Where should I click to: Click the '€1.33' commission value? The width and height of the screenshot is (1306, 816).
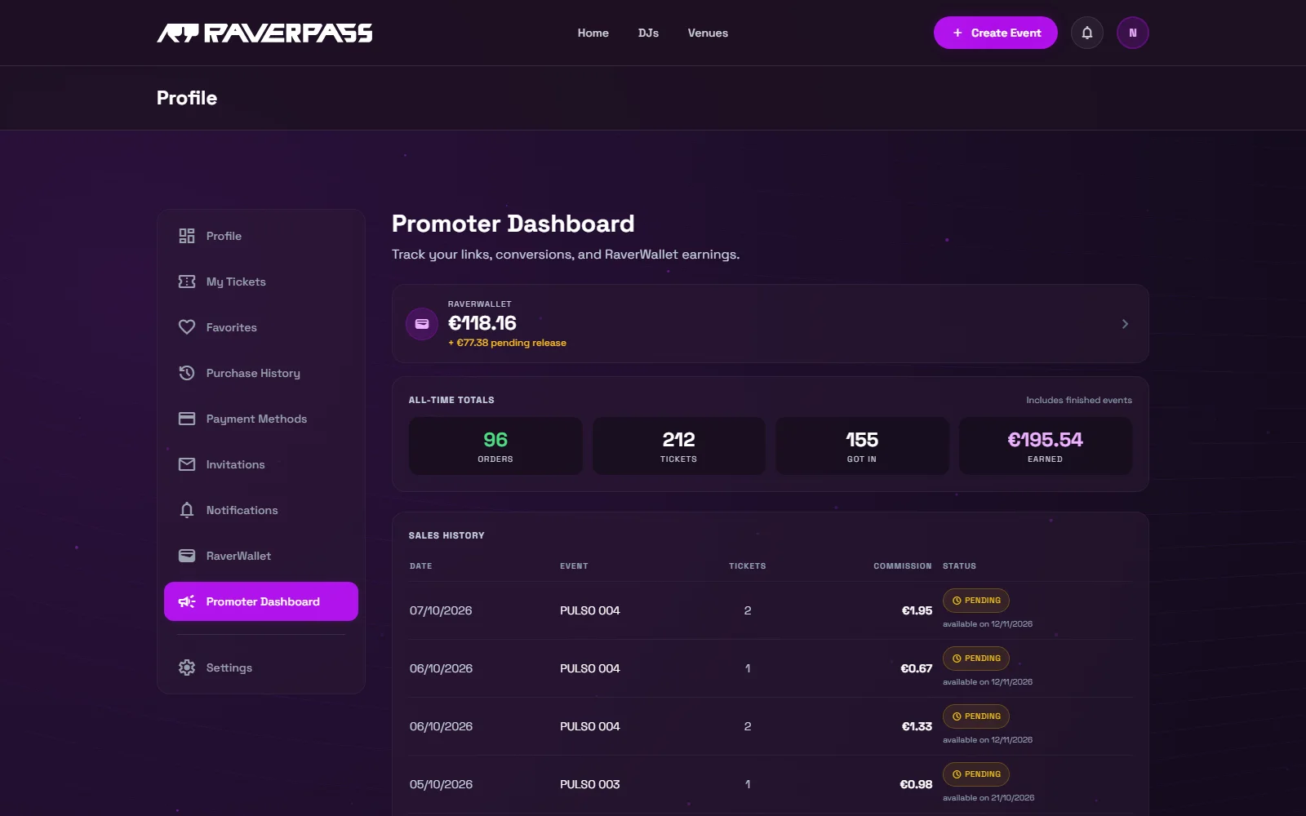pyautogui.click(x=917, y=726)
